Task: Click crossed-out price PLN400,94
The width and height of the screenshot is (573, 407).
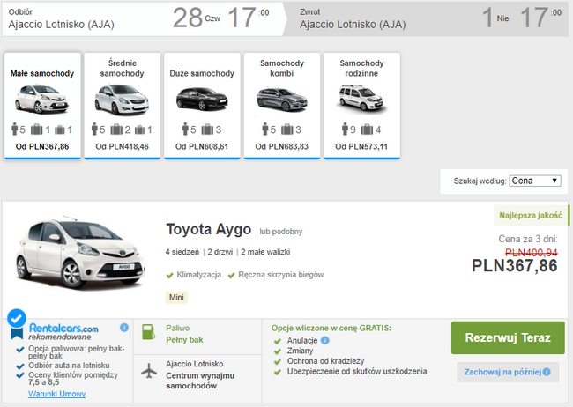Action: pos(532,253)
